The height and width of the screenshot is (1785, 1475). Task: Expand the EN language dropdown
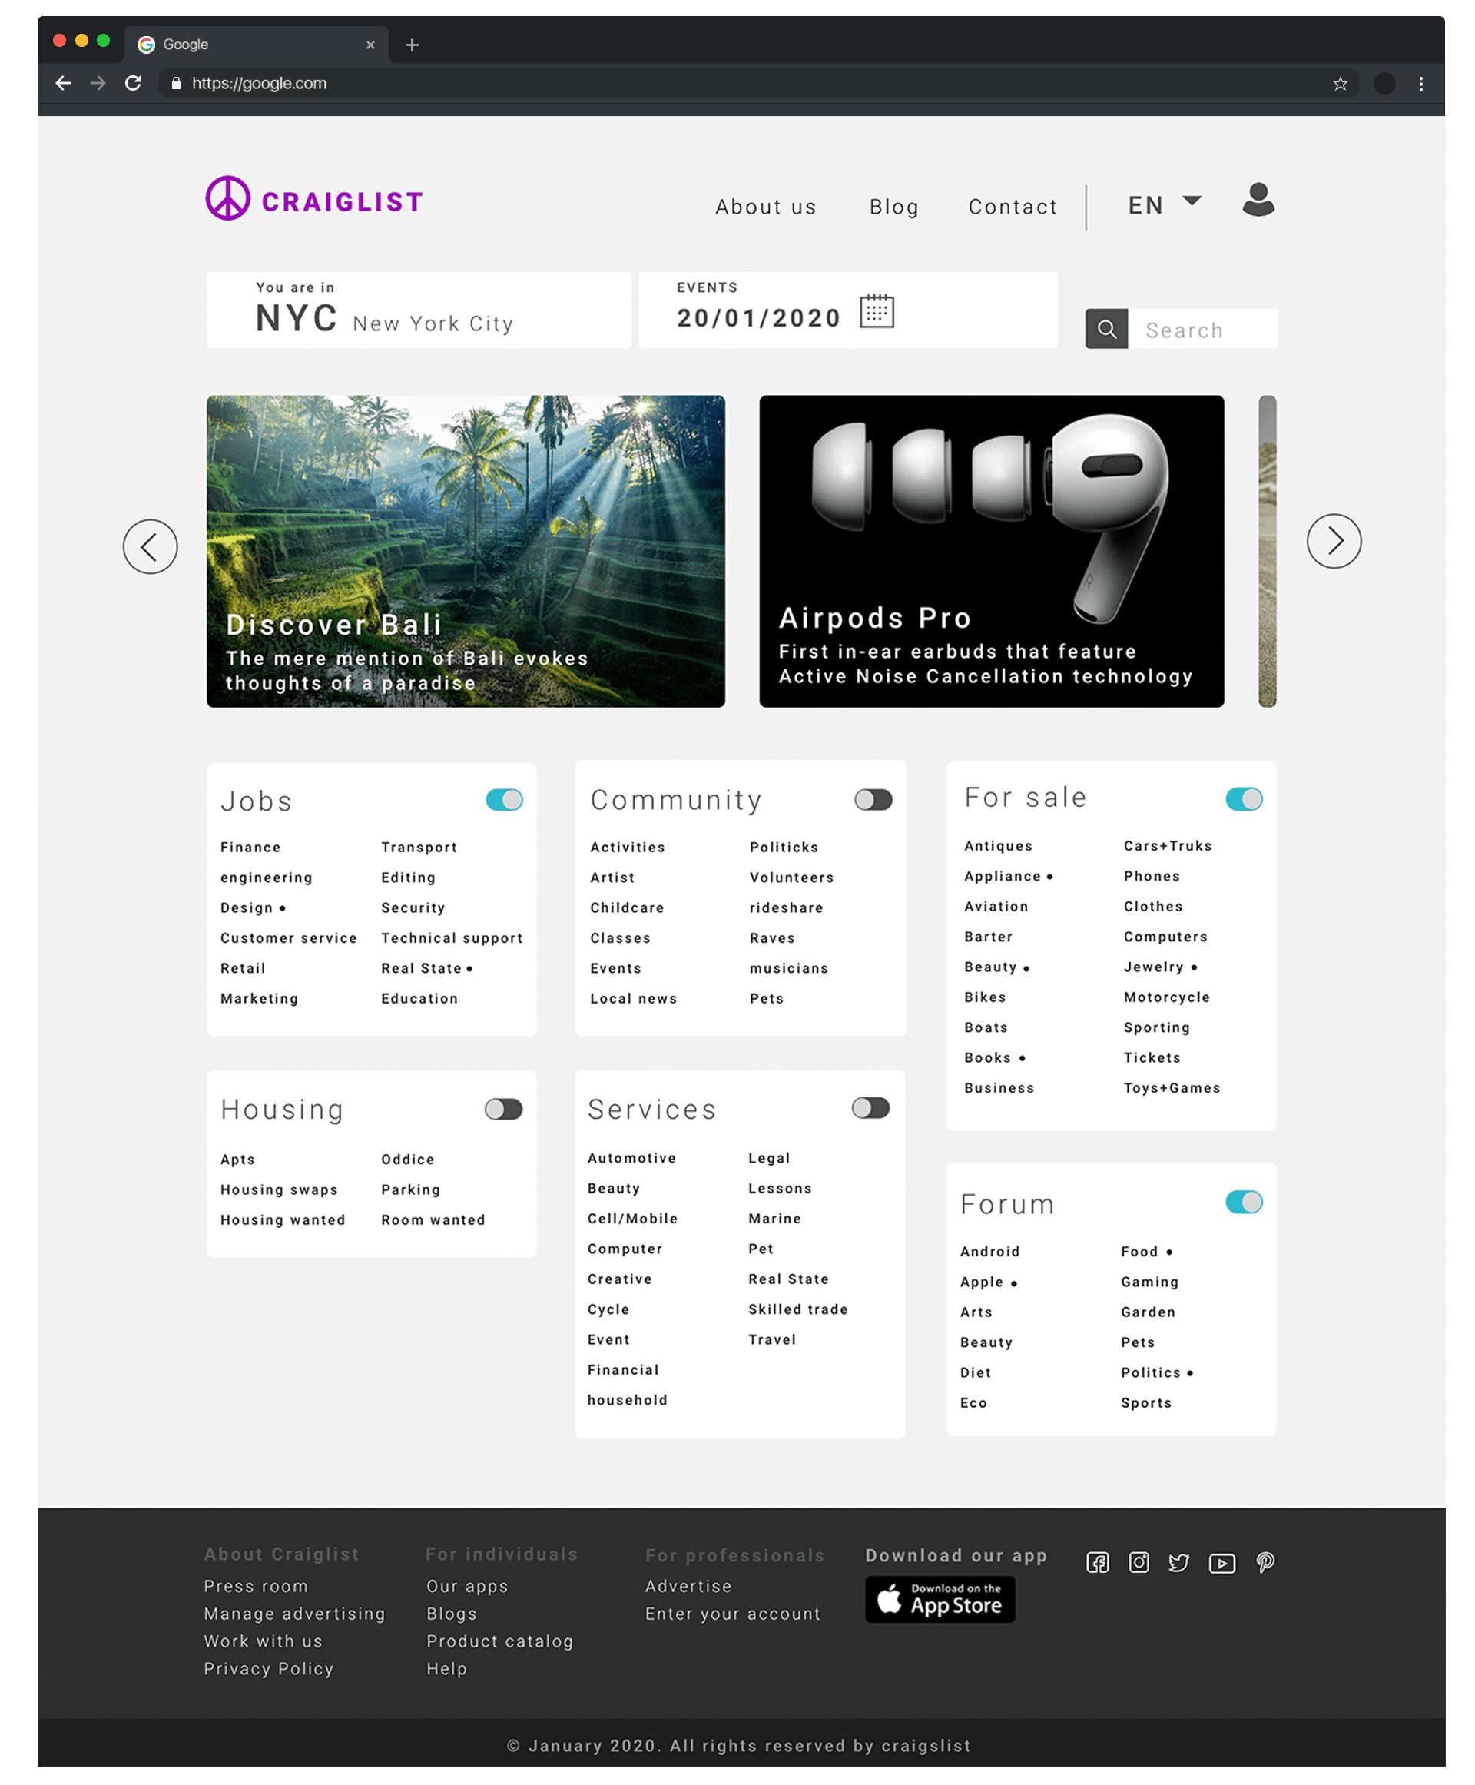coord(1165,205)
